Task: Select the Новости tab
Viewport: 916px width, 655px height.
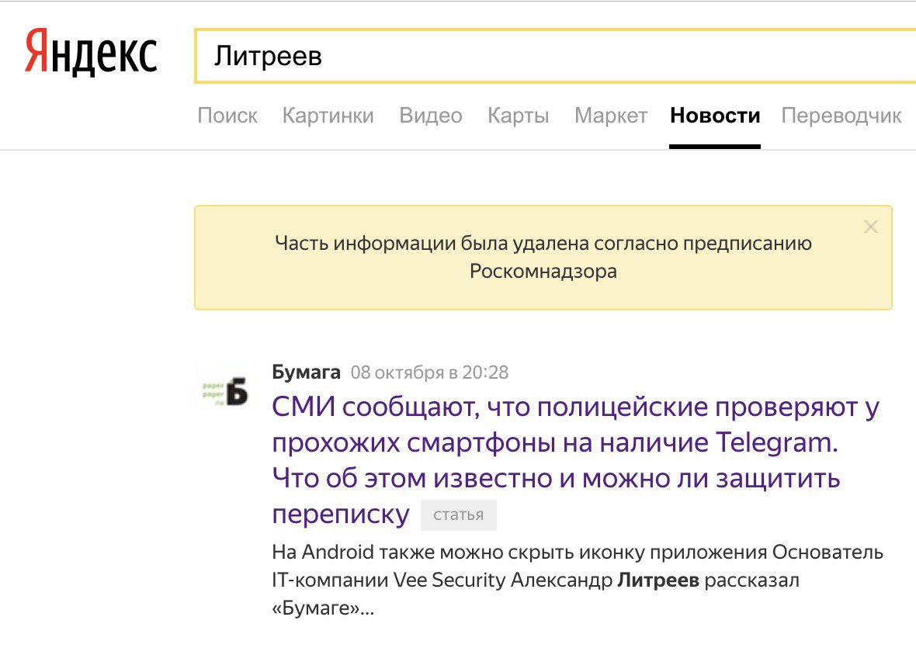Action: [715, 116]
